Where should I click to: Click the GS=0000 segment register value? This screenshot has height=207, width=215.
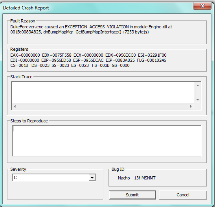[121, 65]
